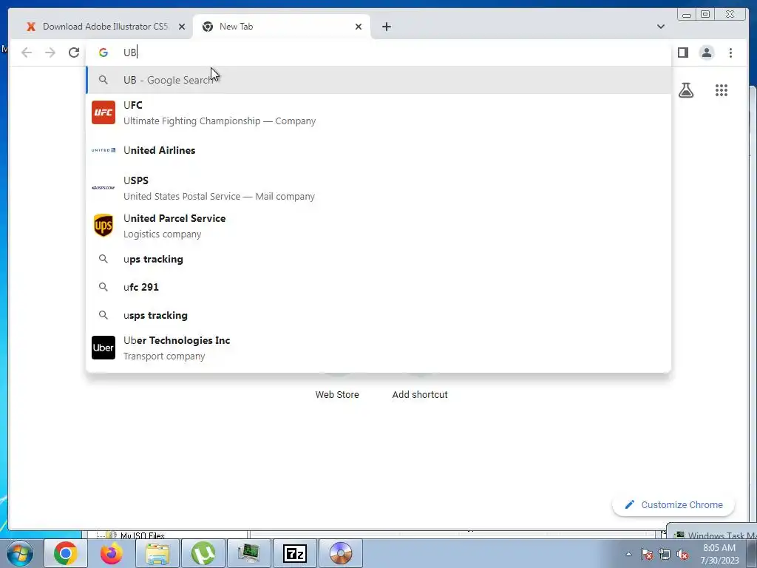The width and height of the screenshot is (757, 568).
Task: Choose the UFC suggestion
Action: tap(378, 112)
